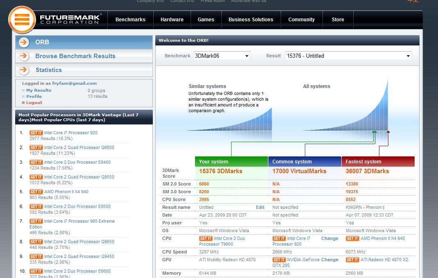Click the Fastest system red header
Screen dimensions: 438x278
tap(378, 162)
